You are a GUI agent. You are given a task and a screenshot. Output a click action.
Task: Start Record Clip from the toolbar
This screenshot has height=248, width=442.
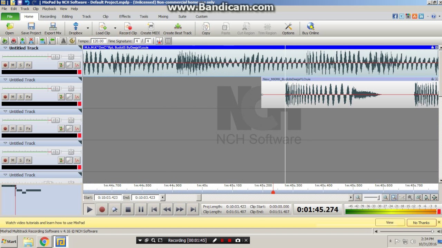point(128,29)
